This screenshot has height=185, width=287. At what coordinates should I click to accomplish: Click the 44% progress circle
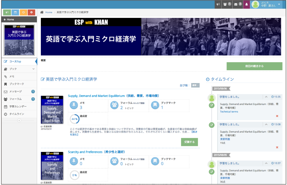(x=75, y=119)
